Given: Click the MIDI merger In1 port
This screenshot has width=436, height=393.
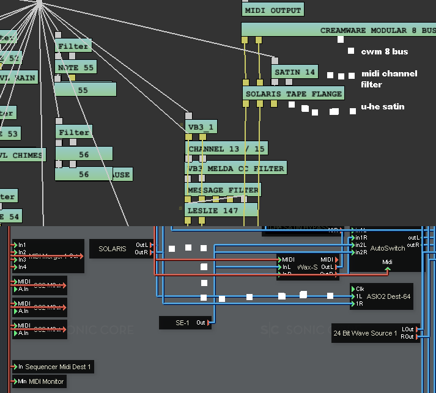Looking at the screenshot, I should [x=15, y=245].
